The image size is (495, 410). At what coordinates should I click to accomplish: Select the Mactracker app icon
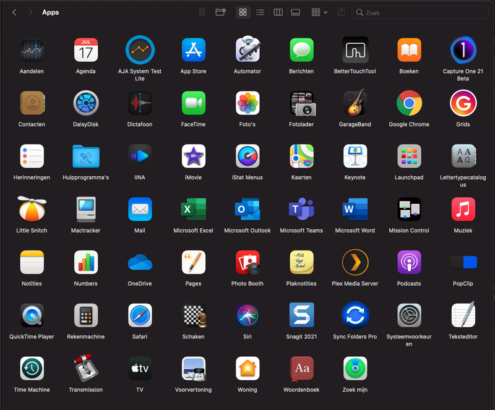click(86, 209)
